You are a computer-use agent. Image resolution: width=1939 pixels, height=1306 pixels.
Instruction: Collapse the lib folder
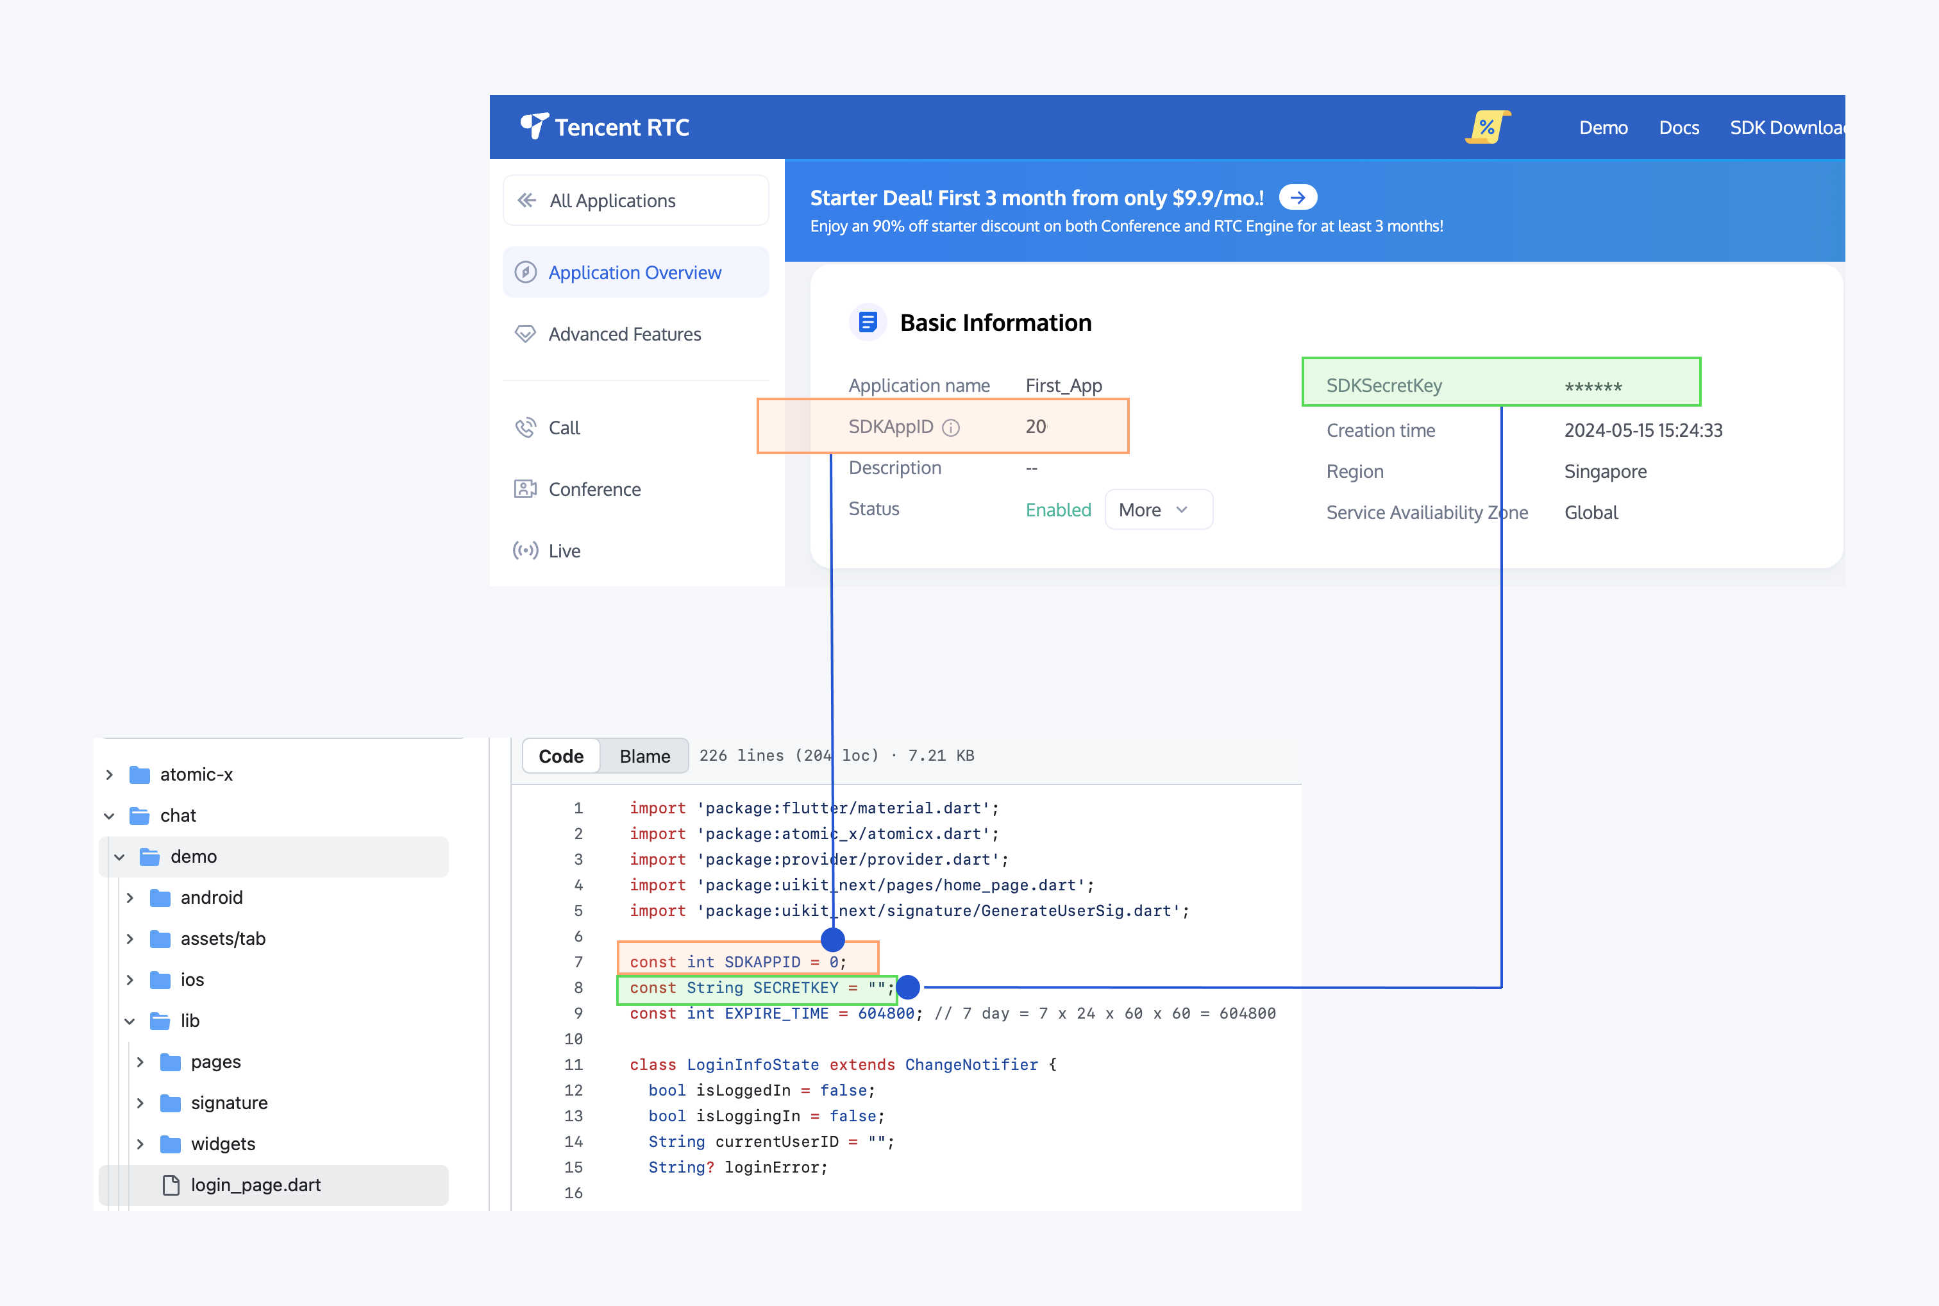130,1021
